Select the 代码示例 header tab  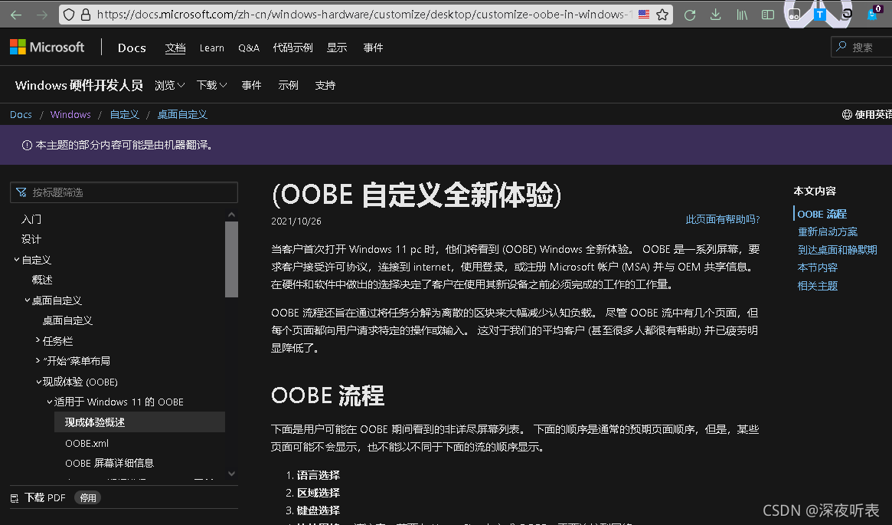tap(293, 48)
